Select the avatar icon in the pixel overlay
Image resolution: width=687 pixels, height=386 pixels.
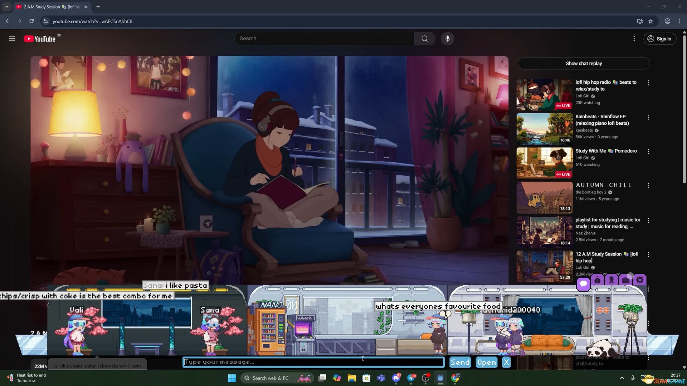tap(612, 281)
